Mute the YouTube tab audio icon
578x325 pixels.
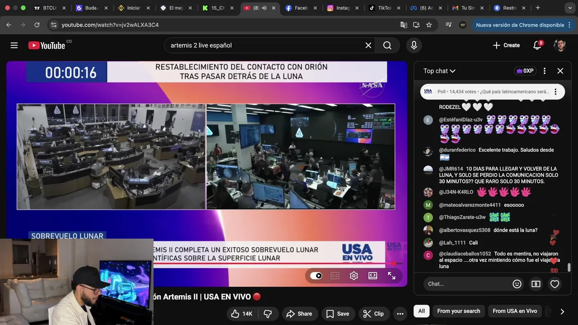pyautogui.click(x=264, y=8)
